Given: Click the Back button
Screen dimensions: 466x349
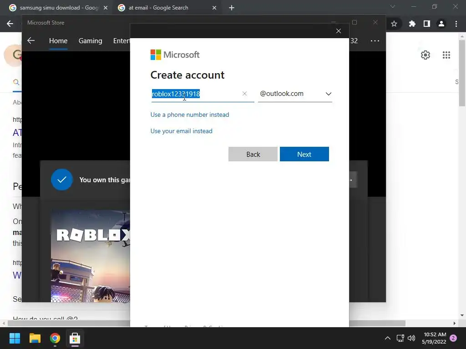Looking at the screenshot, I should (x=253, y=154).
